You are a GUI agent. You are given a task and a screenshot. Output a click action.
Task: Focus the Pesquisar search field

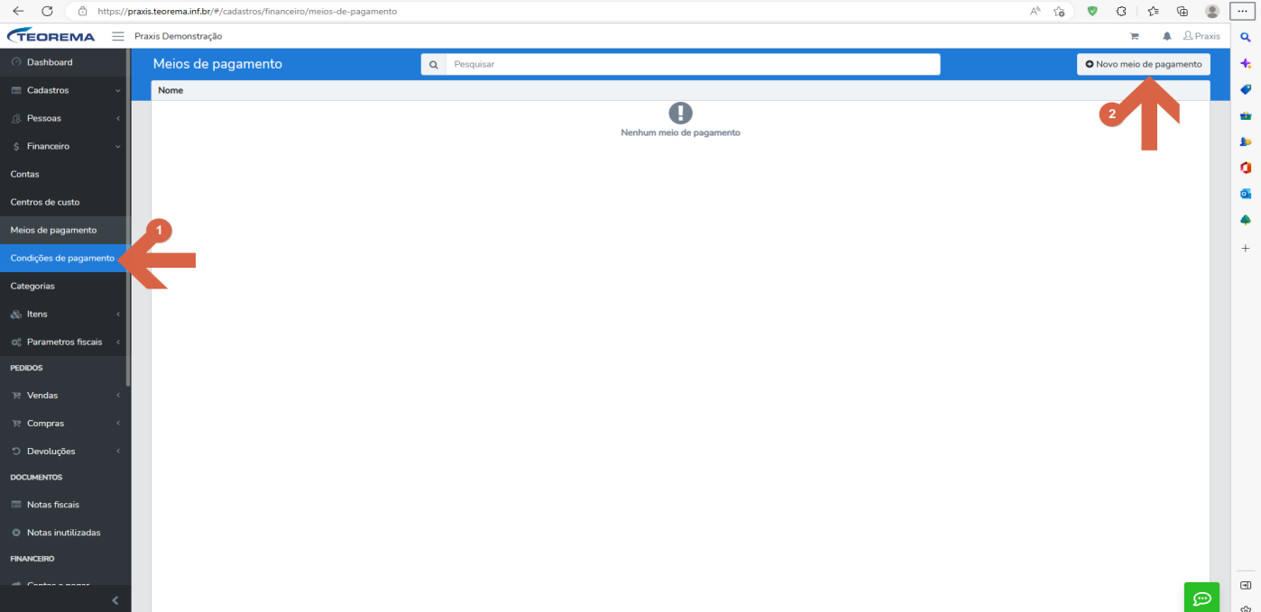(693, 64)
